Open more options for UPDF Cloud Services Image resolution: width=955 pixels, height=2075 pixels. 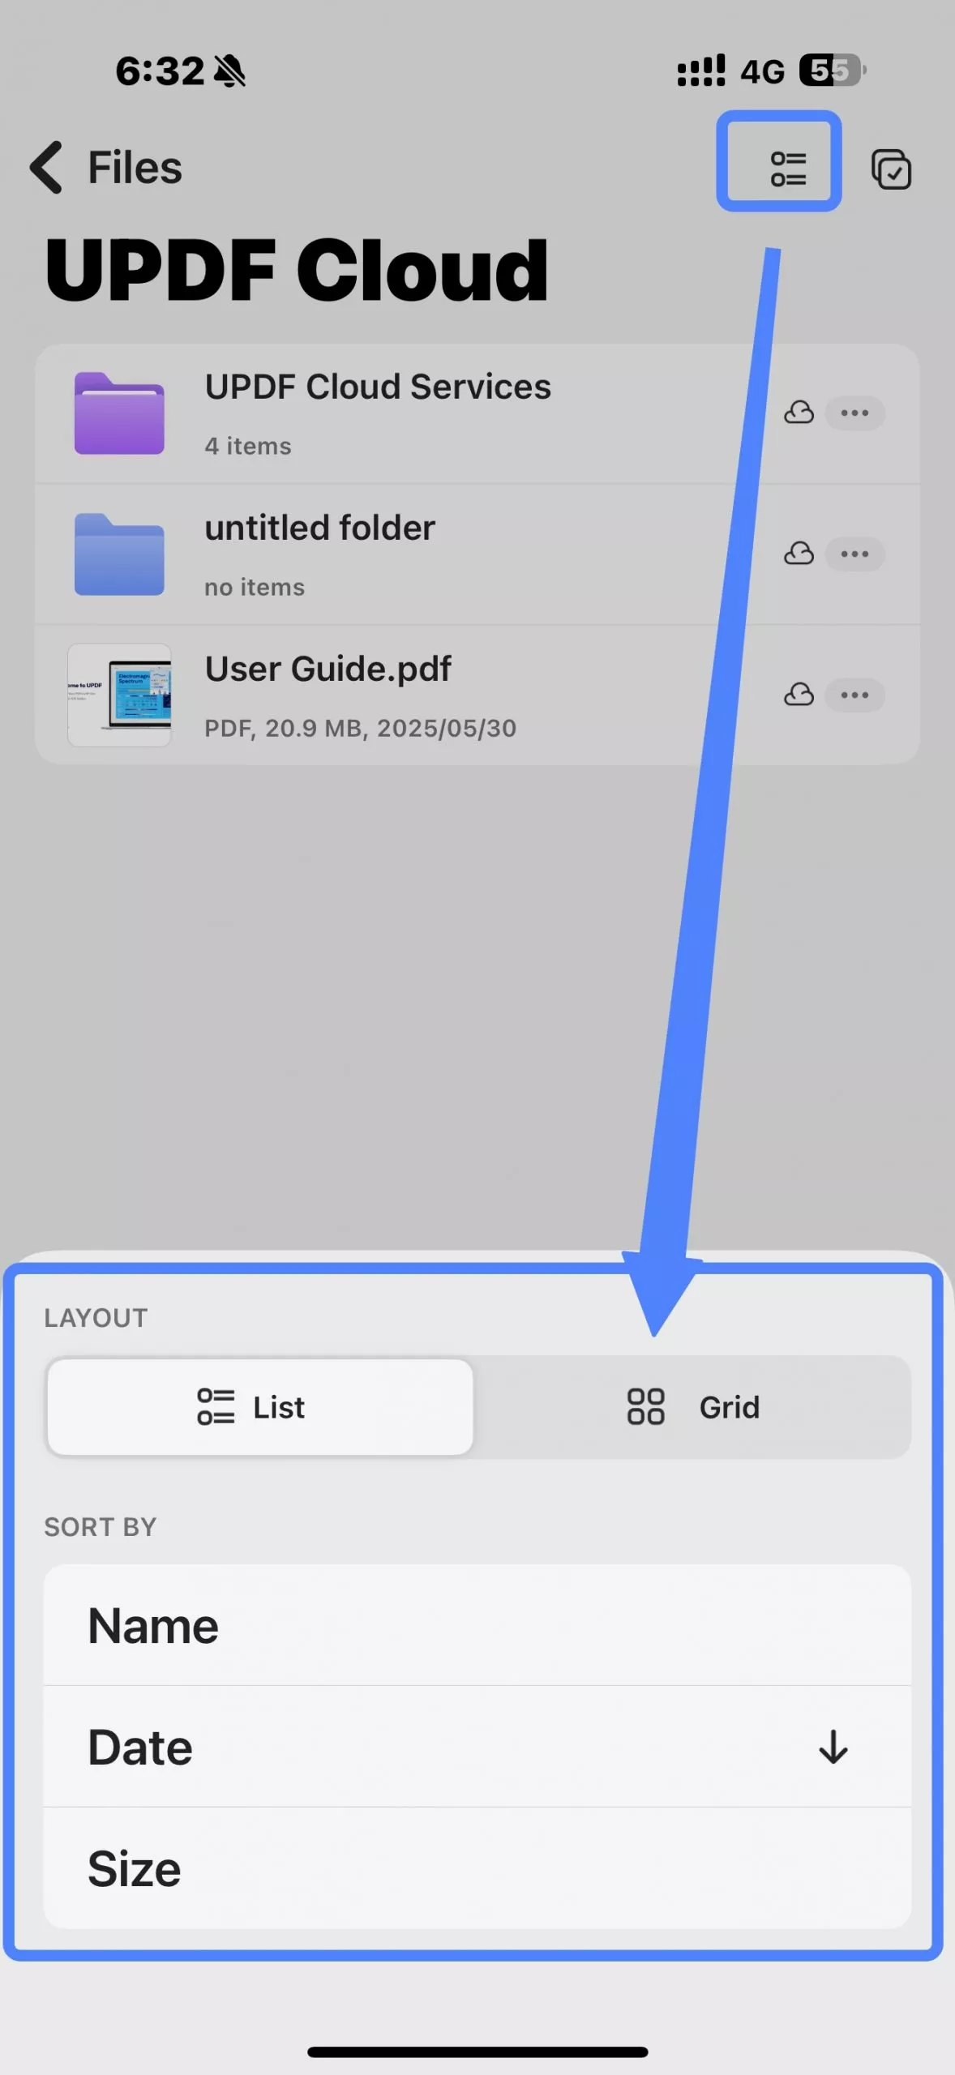(x=854, y=413)
